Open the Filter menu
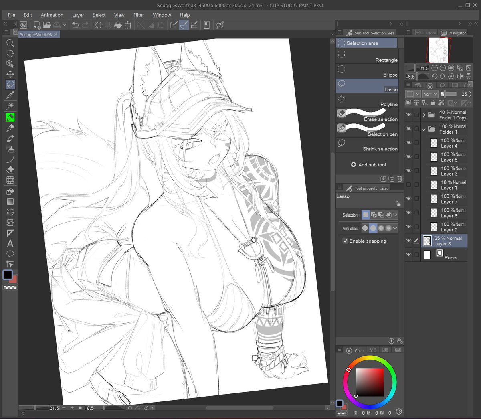The height and width of the screenshot is (419, 481). 139,15
